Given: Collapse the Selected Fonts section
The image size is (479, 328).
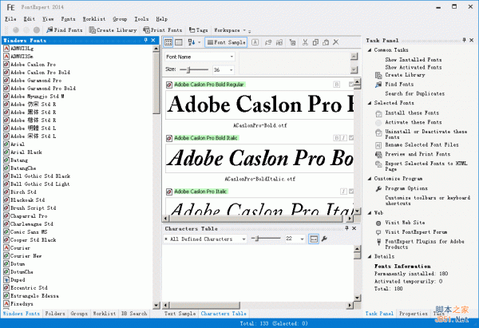Looking at the screenshot, I should tap(370, 103).
